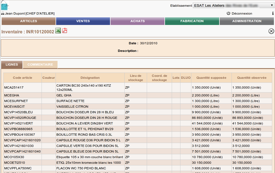275x173 pixels.
Task: Click supposed quantity 86 893,0000 (Unité)
Action: point(207,118)
